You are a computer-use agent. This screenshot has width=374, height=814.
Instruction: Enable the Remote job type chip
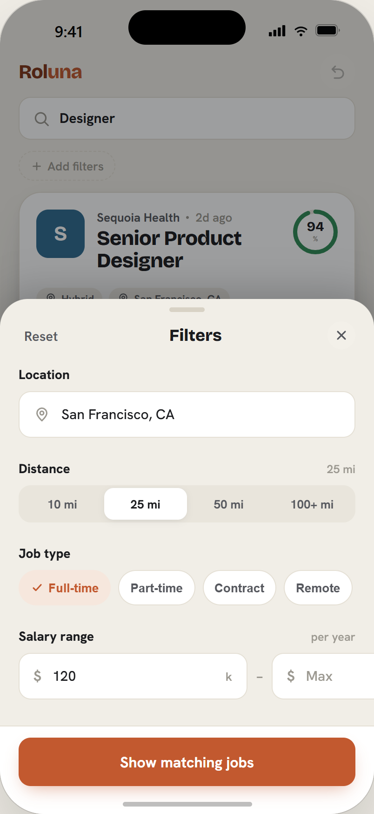click(318, 588)
